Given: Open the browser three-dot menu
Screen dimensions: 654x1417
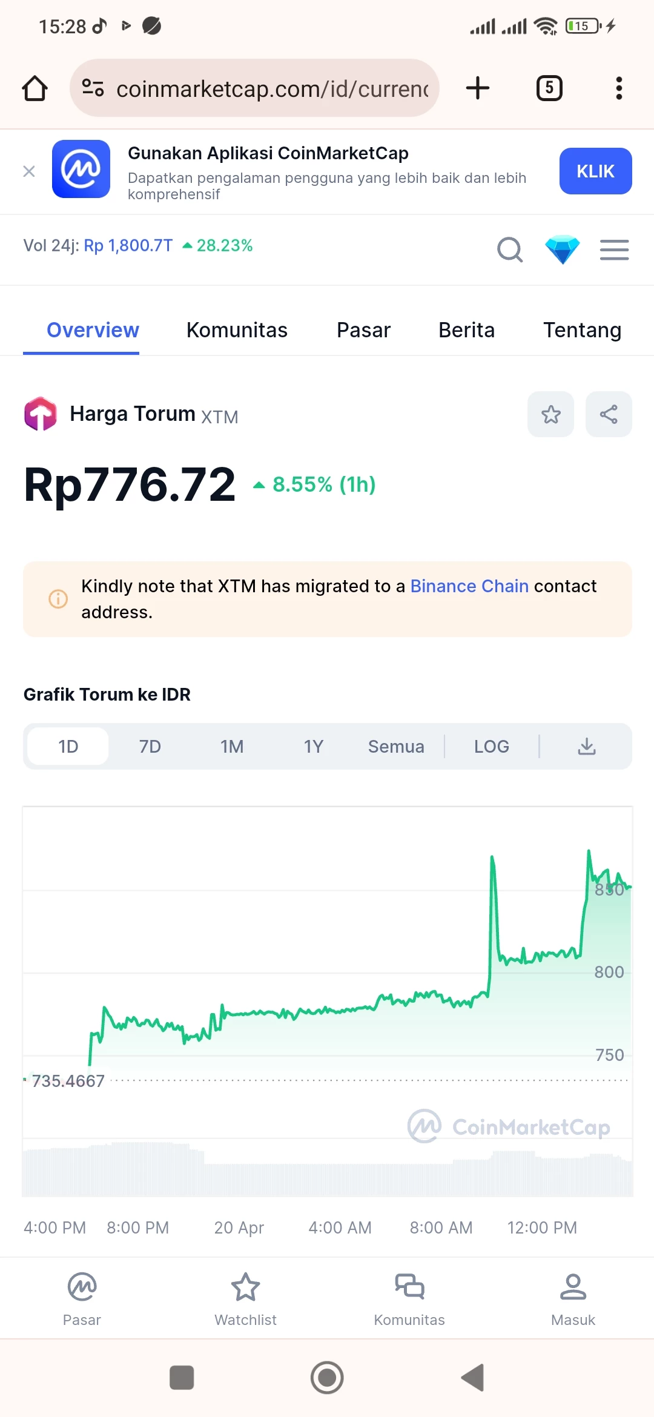Looking at the screenshot, I should tap(618, 88).
